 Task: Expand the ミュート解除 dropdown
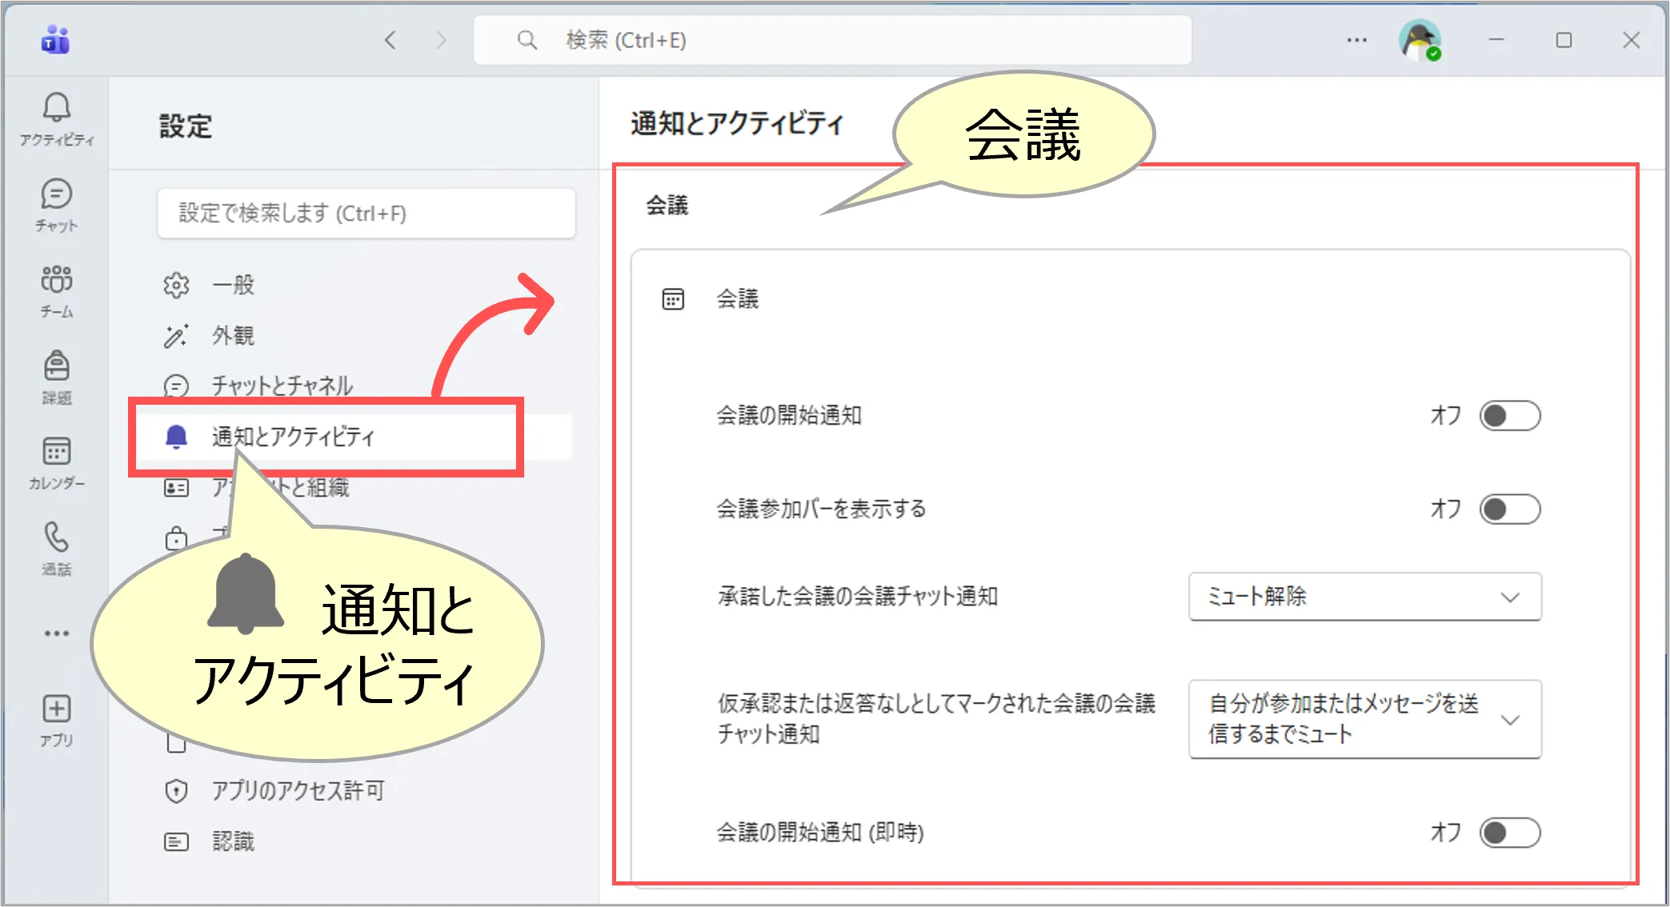(x=1364, y=597)
